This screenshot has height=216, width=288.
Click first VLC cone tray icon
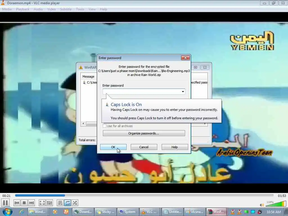pos(233,212)
